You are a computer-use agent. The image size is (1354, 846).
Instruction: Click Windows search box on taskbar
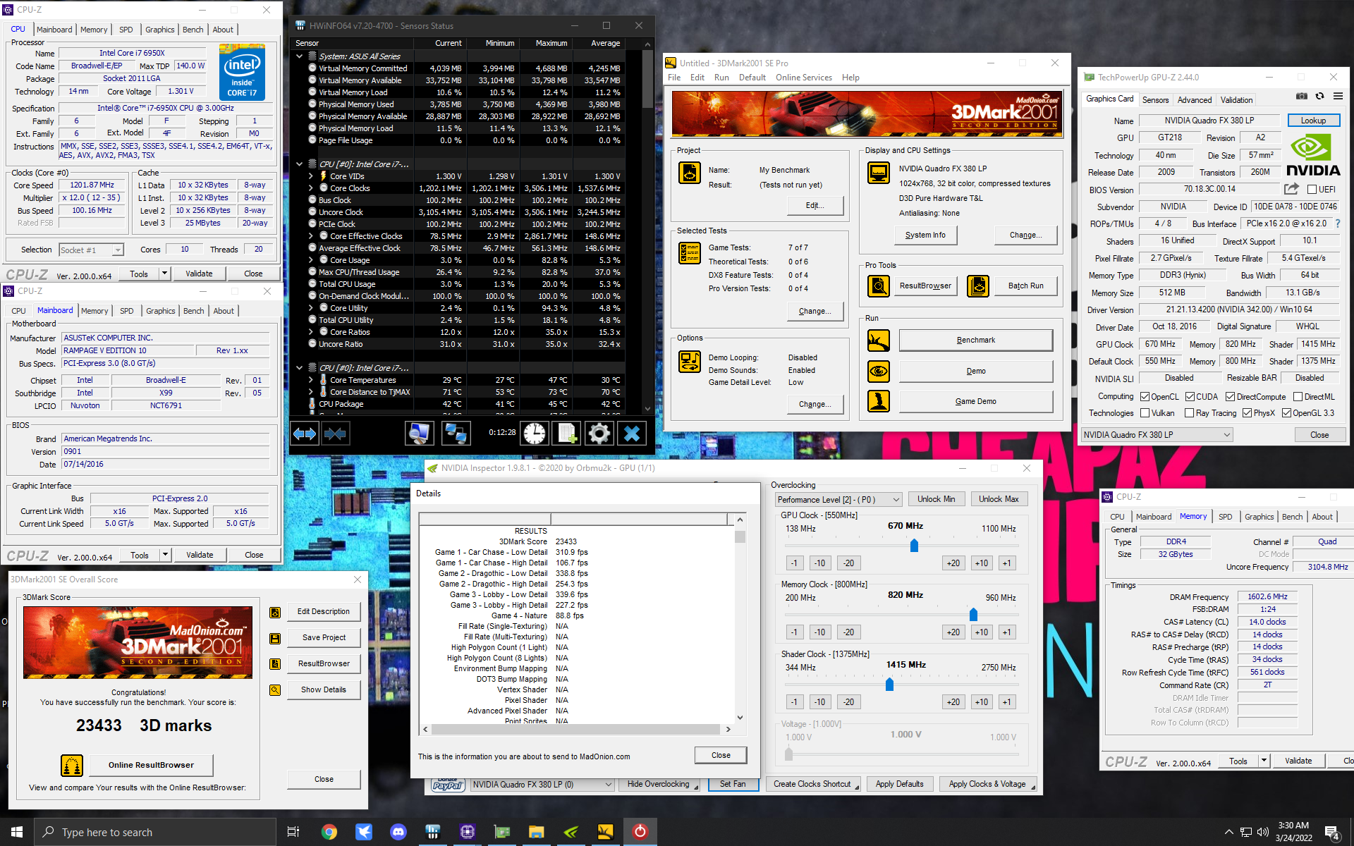pyautogui.click(x=155, y=832)
